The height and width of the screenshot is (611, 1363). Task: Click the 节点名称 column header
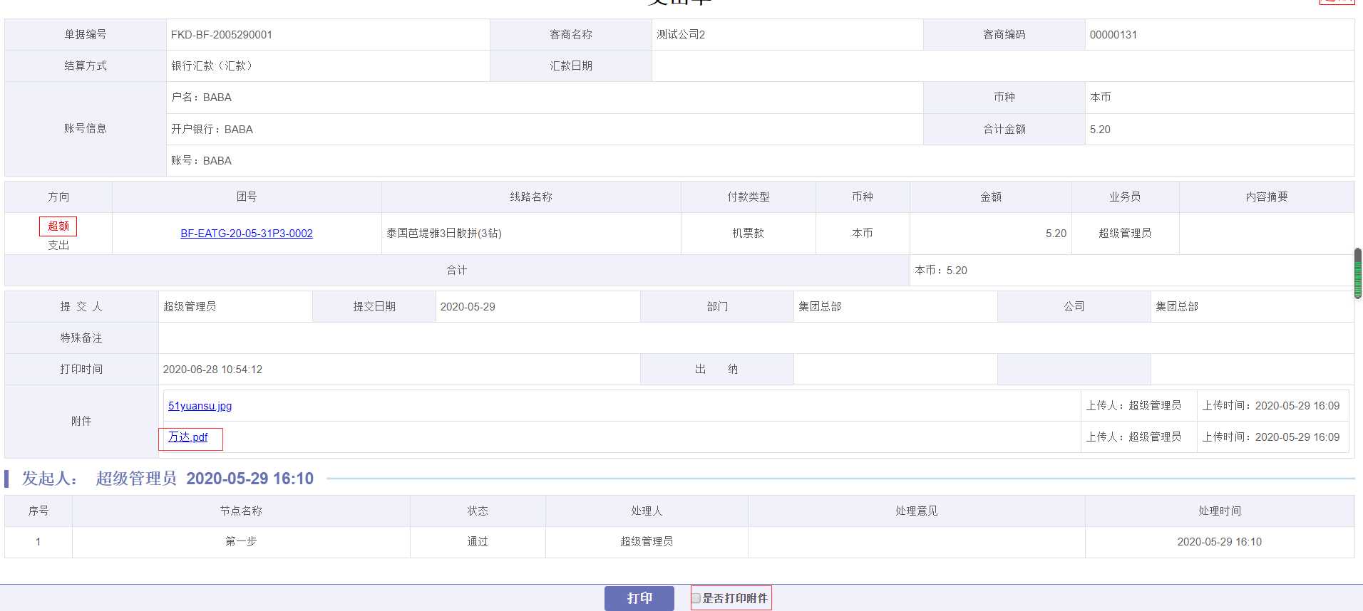point(241,511)
